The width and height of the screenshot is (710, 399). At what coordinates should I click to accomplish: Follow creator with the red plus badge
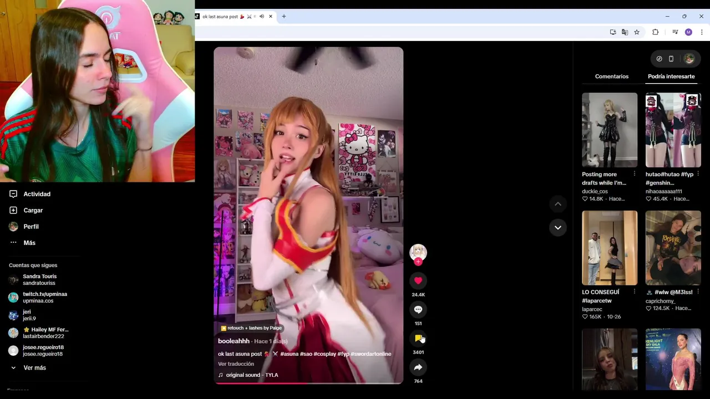[x=418, y=262]
